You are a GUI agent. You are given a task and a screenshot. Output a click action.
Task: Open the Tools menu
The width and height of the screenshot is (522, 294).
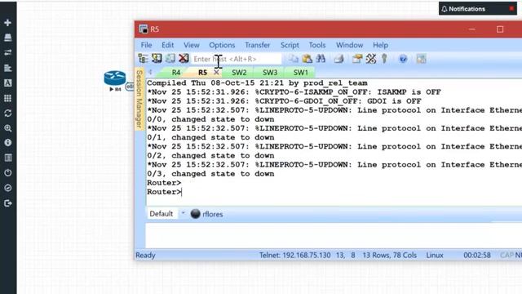click(x=317, y=45)
